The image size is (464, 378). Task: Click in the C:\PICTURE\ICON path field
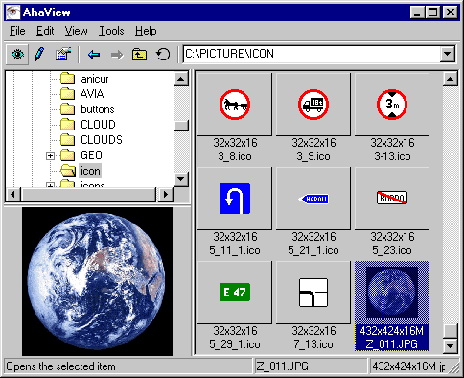coord(312,54)
